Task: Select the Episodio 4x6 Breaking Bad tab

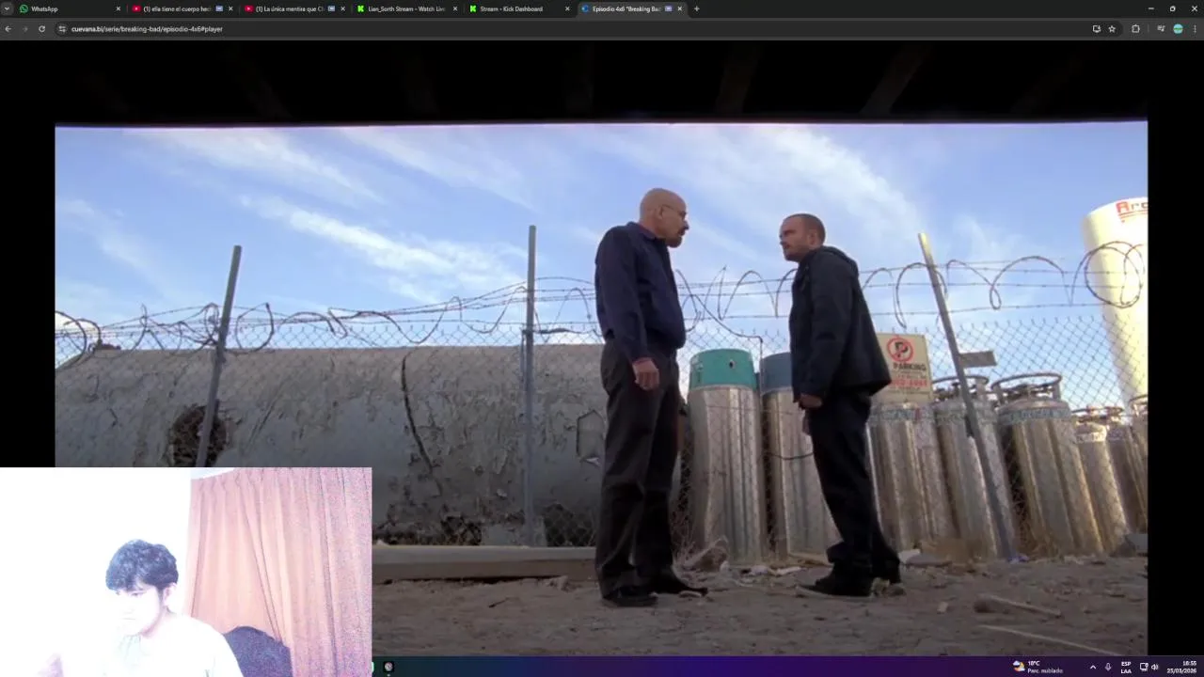Action: [x=631, y=8]
